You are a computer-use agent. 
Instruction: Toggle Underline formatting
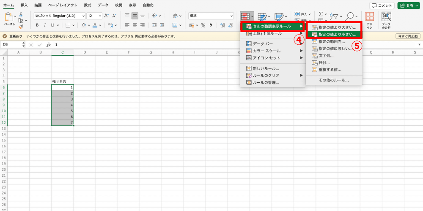point(52,25)
